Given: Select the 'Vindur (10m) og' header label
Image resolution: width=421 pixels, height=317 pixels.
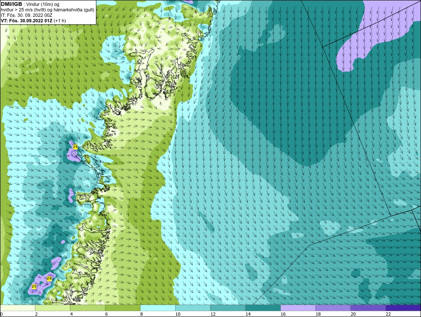Looking at the screenshot, I should pos(43,5).
